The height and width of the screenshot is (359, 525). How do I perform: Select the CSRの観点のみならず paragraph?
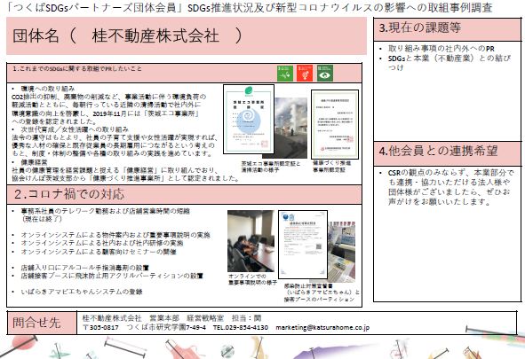tap(450, 187)
